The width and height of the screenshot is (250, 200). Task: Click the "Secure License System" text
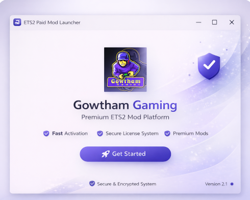[x=132, y=134]
